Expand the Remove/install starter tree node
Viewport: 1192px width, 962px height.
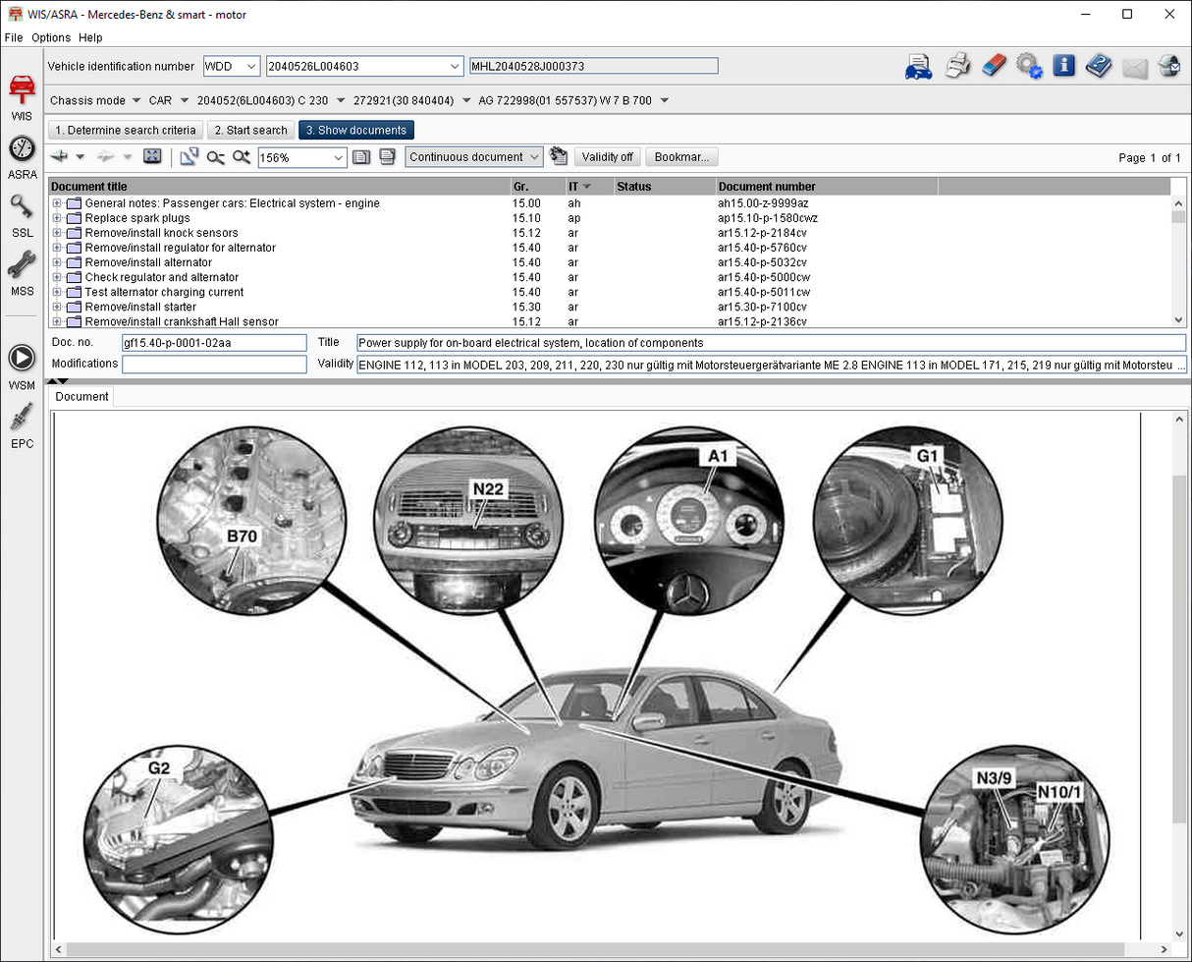(x=57, y=307)
